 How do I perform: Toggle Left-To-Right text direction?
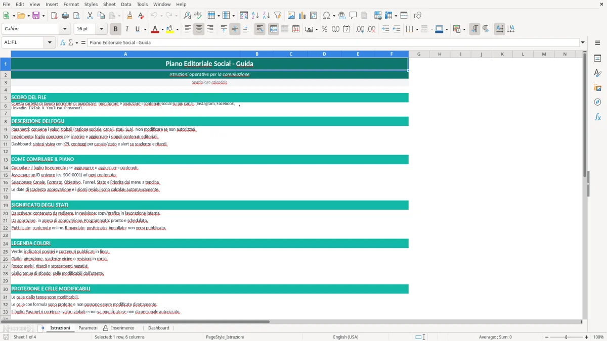pos(474,29)
